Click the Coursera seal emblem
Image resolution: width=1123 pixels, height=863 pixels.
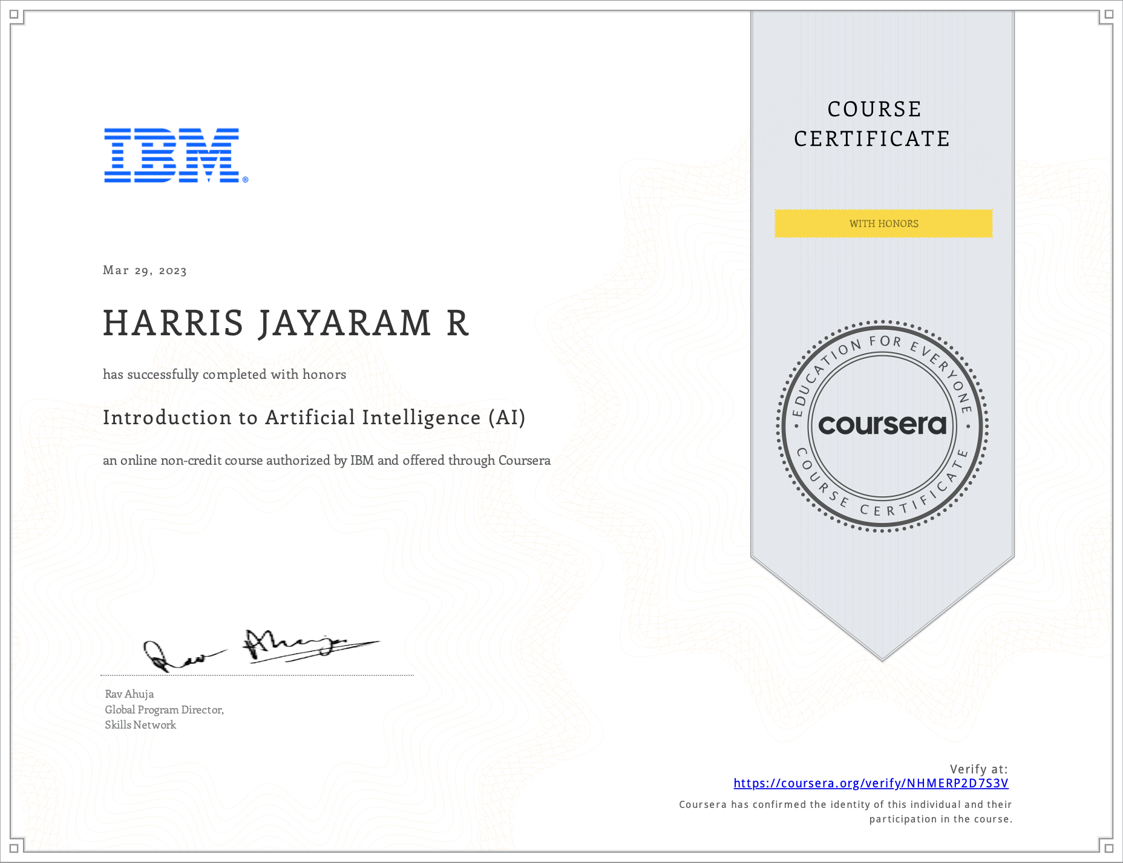tap(882, 427)
